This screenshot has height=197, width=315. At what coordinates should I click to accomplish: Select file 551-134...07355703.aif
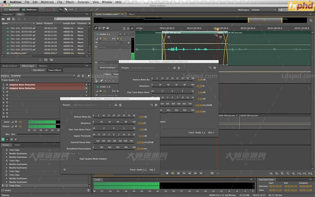[46, 28]
